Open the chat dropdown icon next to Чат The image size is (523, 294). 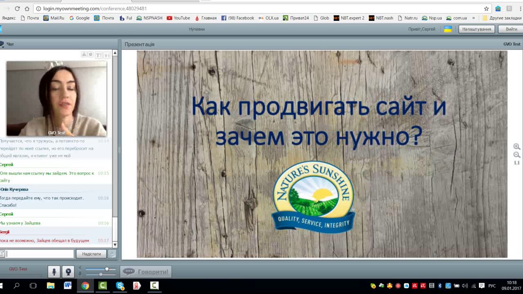(2, 44)
